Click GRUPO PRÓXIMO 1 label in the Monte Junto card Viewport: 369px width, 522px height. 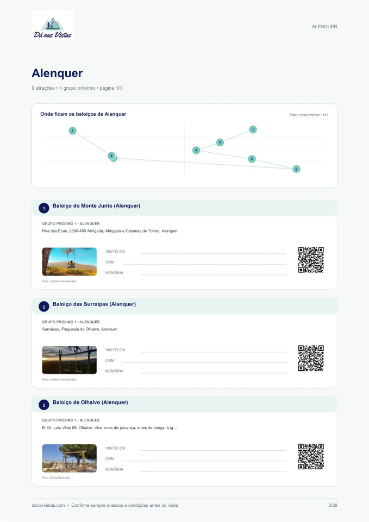[71, 223]
